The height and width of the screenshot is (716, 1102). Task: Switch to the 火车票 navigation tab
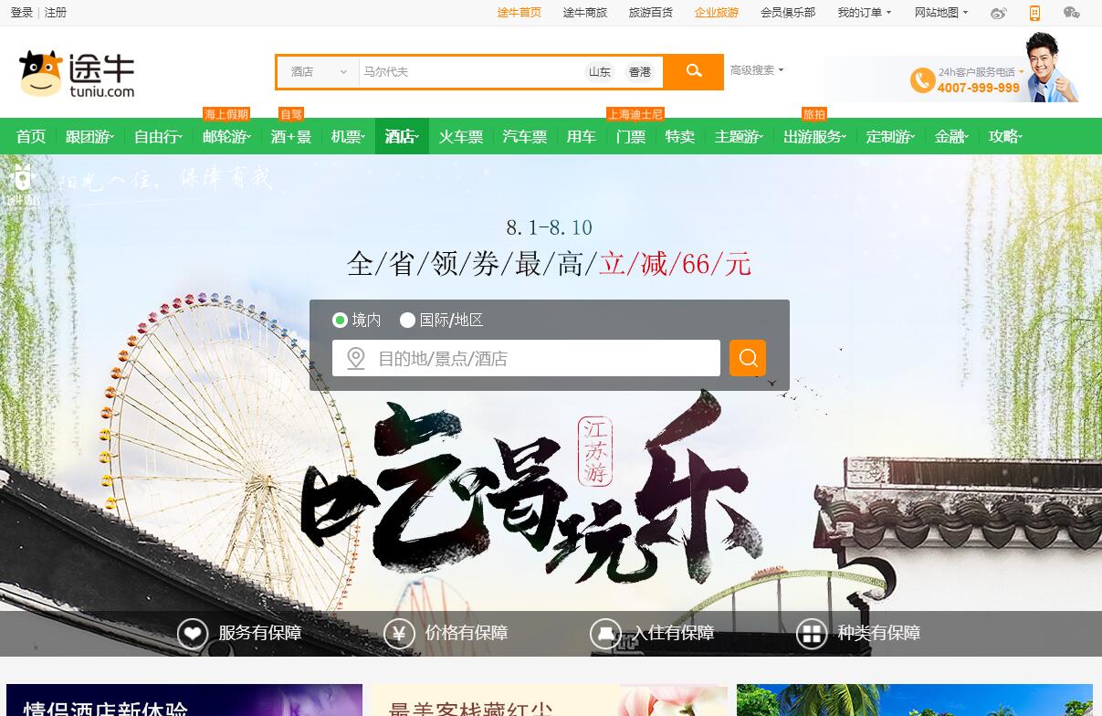[461, 136]
